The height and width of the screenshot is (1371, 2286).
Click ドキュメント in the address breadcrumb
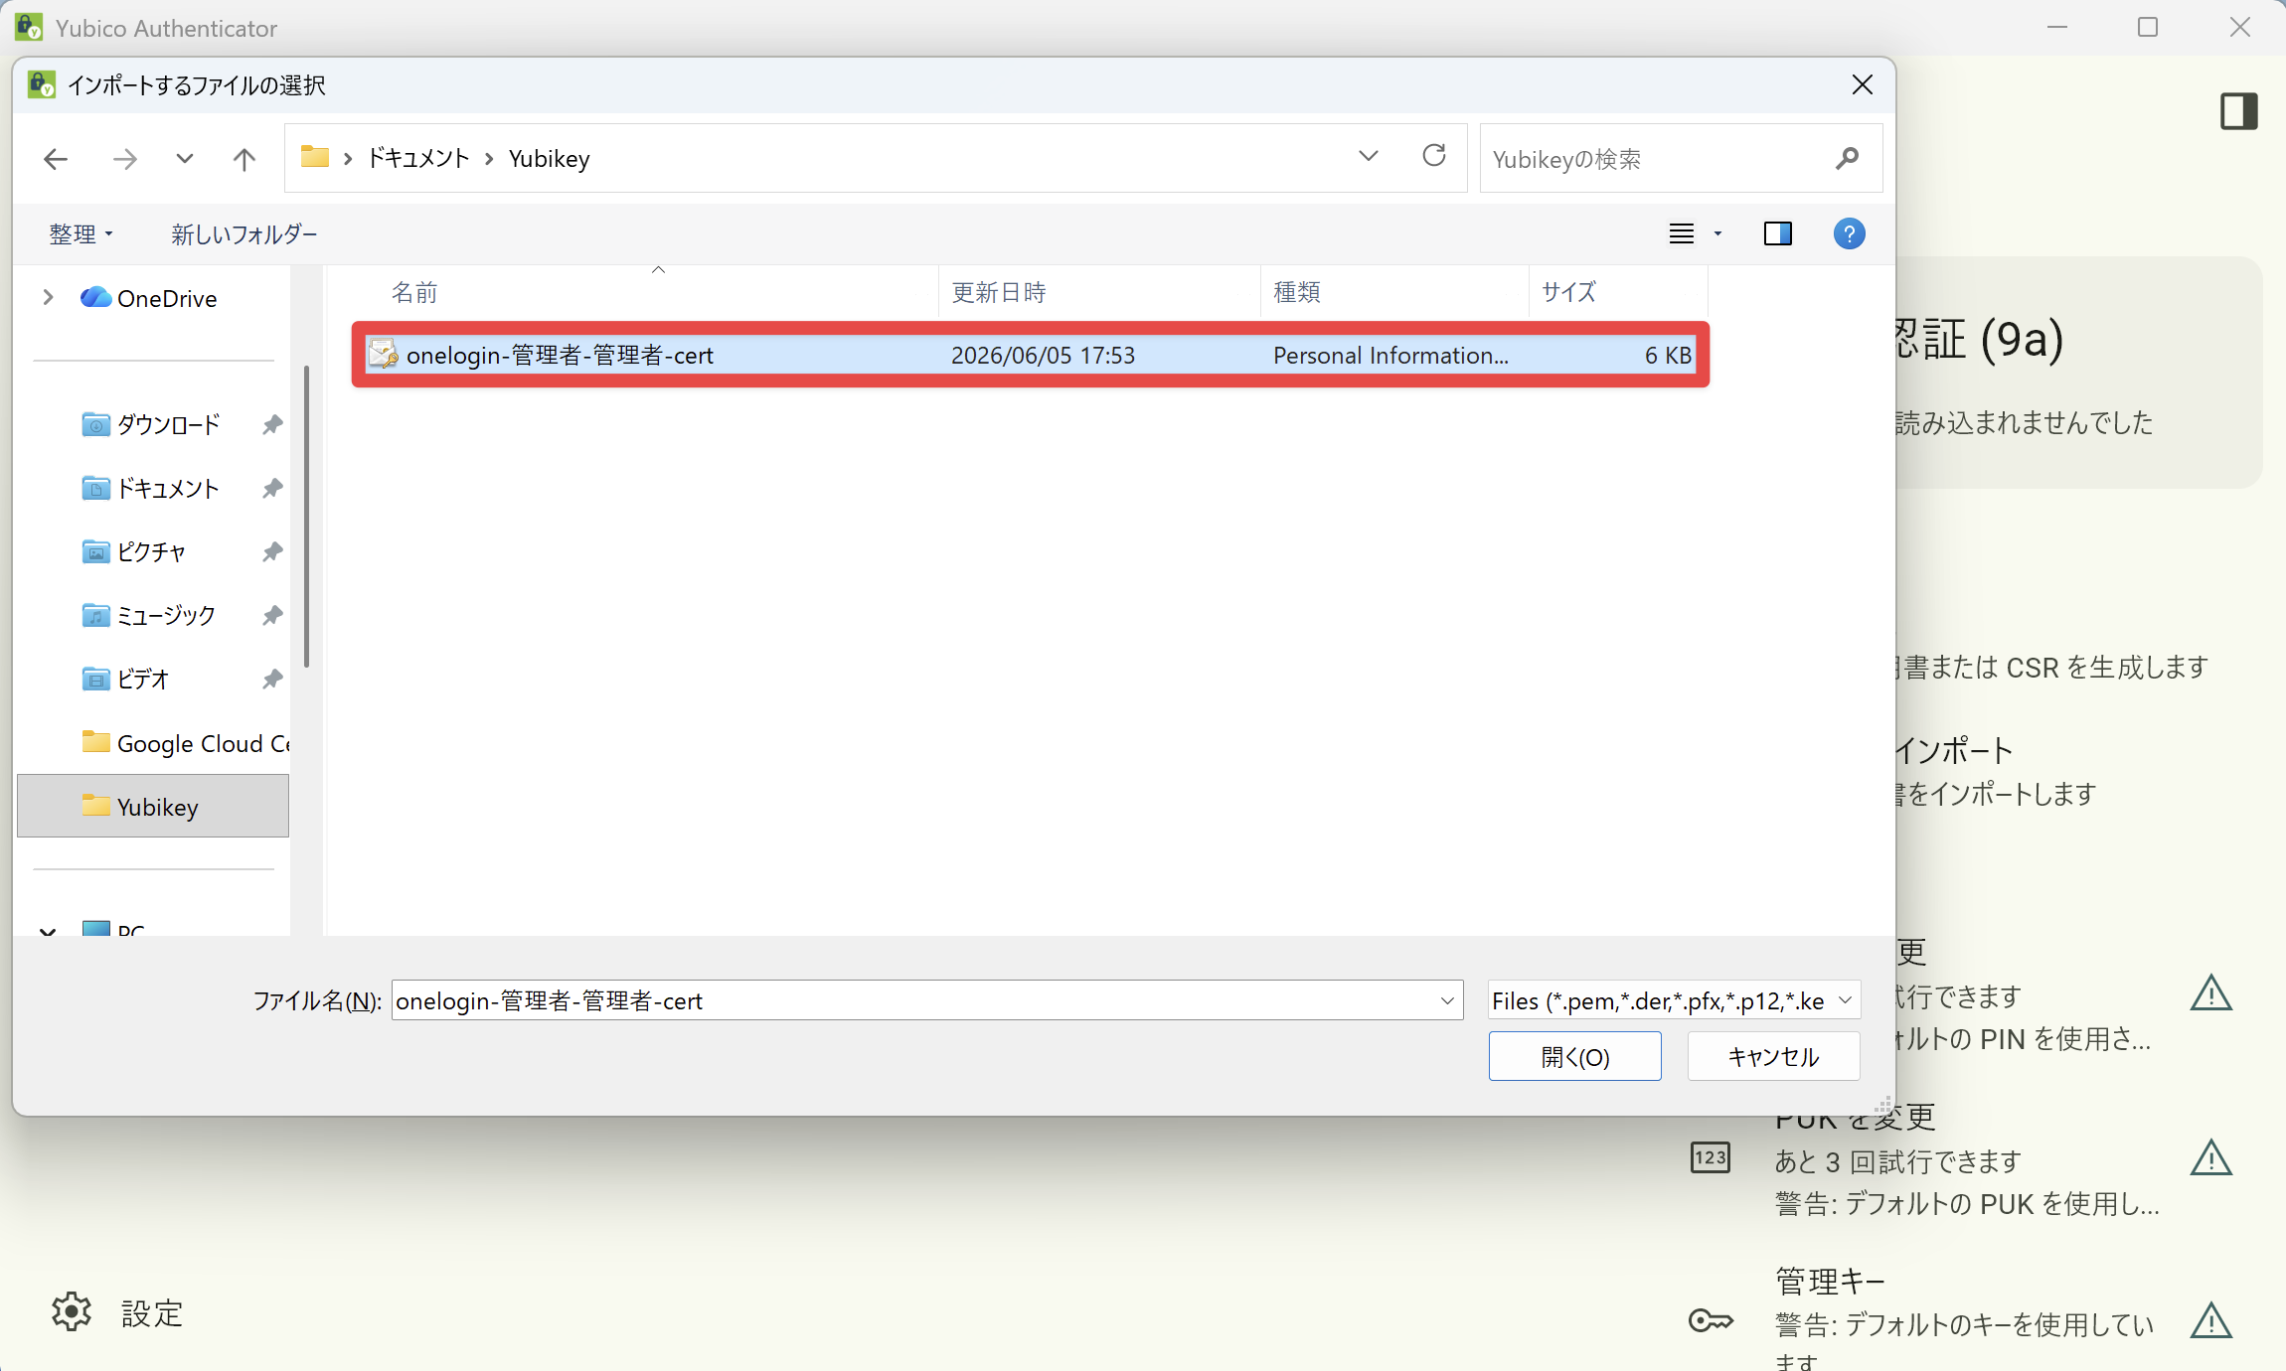pyautogui.click(x=418, y=159)
